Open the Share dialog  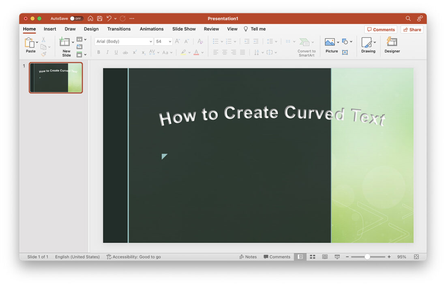click(x=412, y=29)
